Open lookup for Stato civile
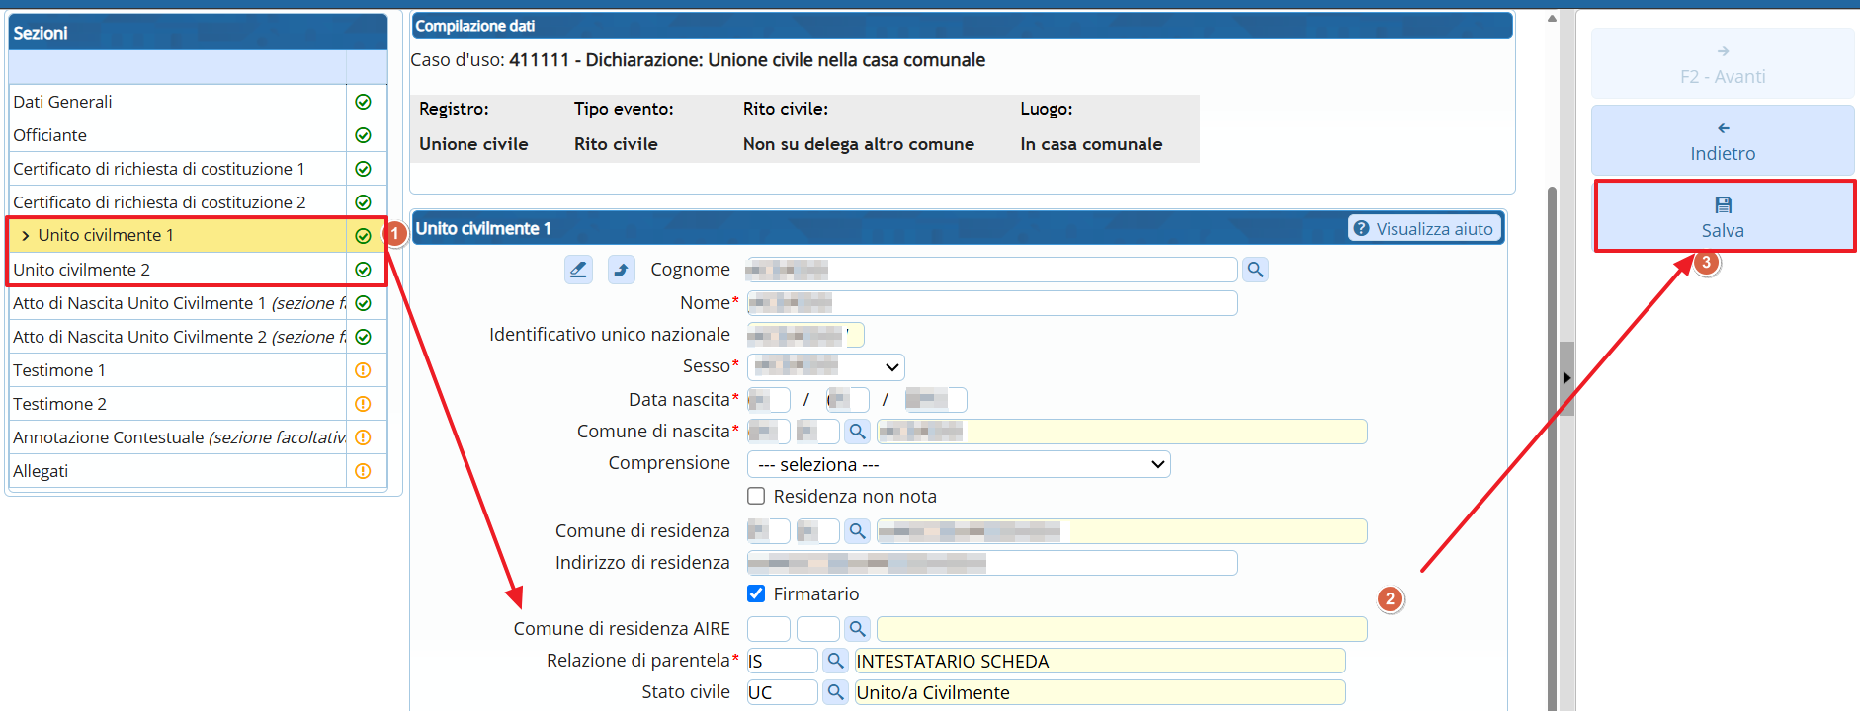 click(835, 692)
